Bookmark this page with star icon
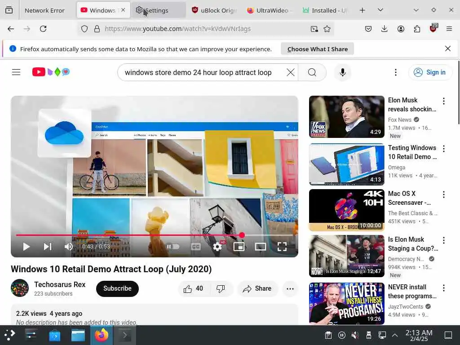 (327, 29)
